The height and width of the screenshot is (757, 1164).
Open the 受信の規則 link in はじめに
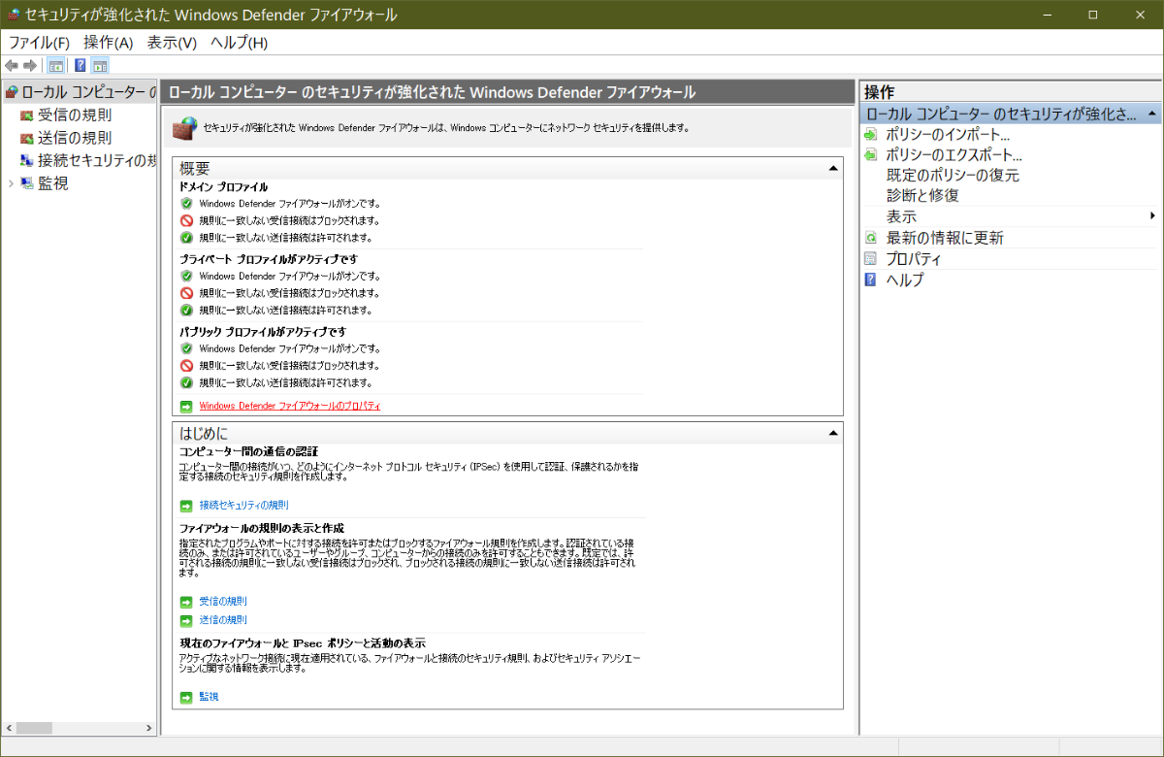click(223, 602)
